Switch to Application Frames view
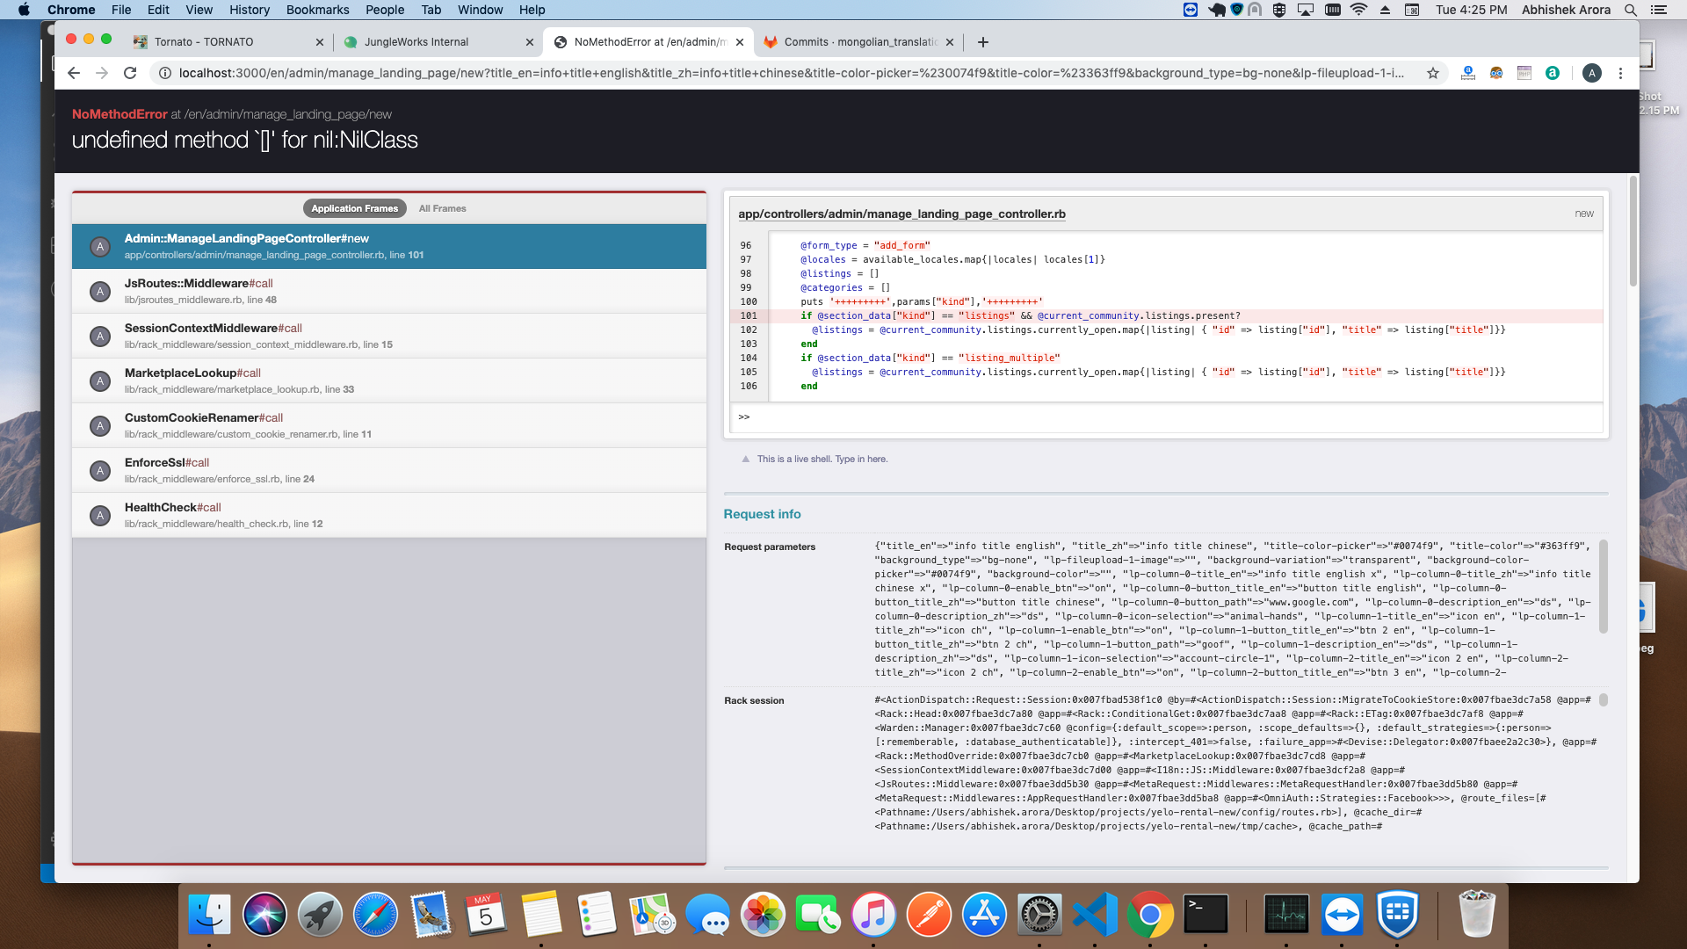This screenshot has height=949, width=1687. coord(354,208)
